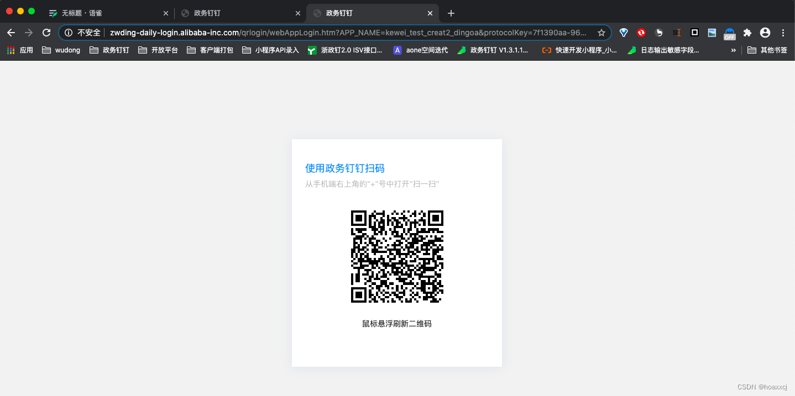795x396 pixels.
Task: Open the 快速开发小程序 bookmark
Action: tap(579, 50)
